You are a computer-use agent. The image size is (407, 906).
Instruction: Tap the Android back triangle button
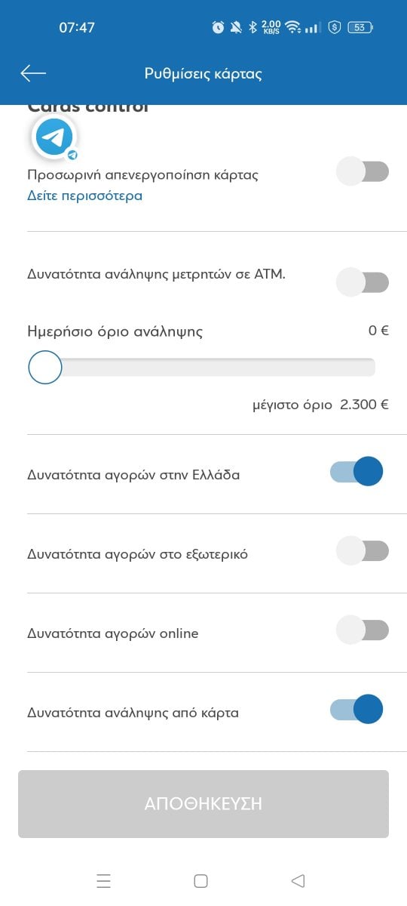coord(298,880)
